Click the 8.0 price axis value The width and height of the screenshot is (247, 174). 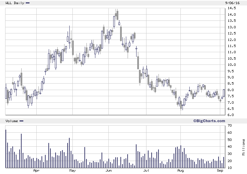232,90
